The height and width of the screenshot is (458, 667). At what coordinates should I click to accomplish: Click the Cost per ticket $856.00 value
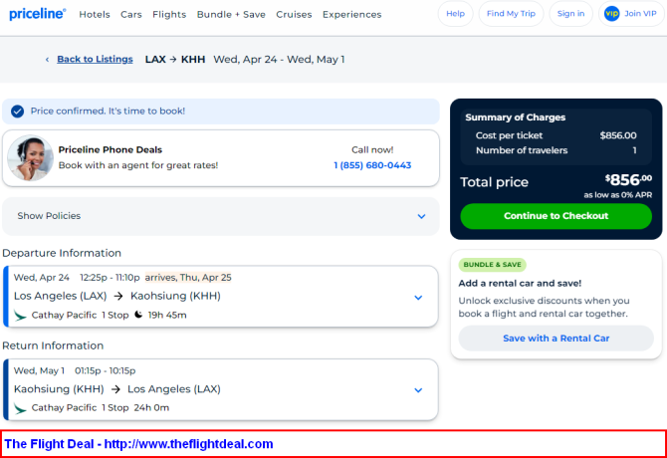(x=618, y=135)
